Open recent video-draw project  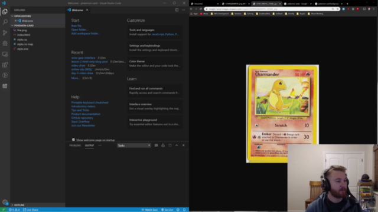78,65
